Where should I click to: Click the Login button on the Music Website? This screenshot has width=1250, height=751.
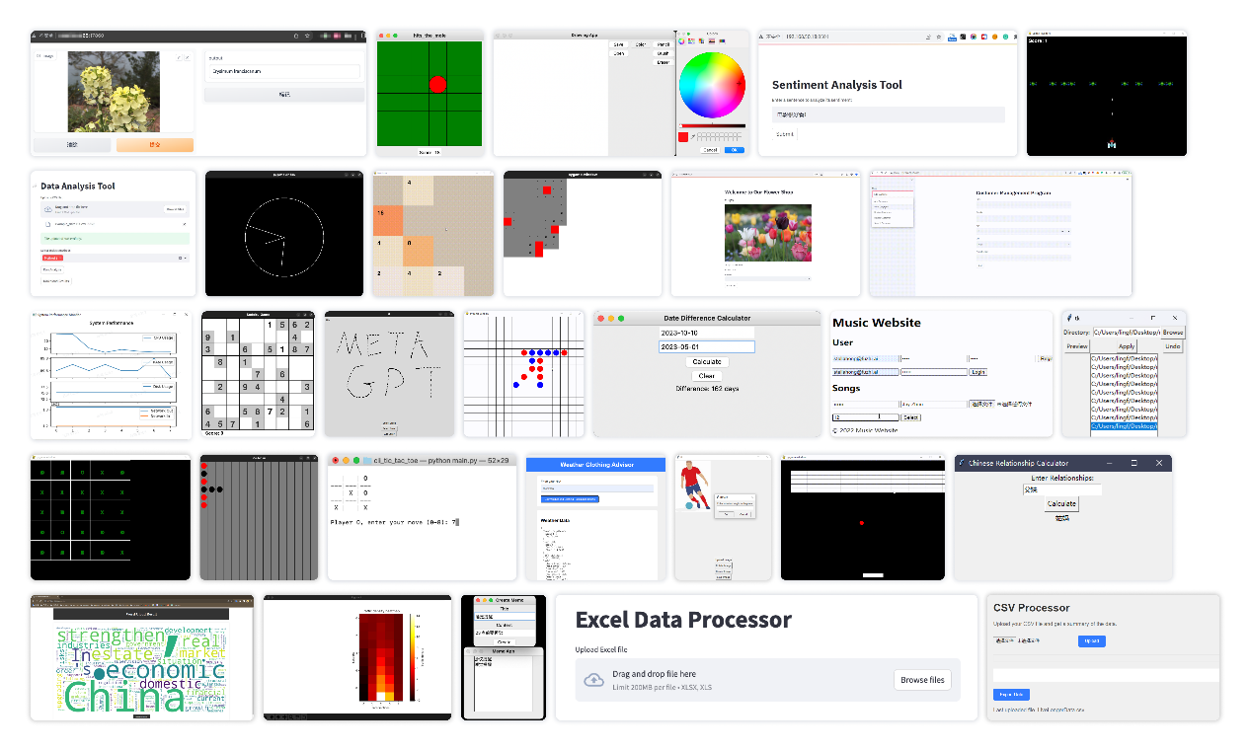(977, 372)
